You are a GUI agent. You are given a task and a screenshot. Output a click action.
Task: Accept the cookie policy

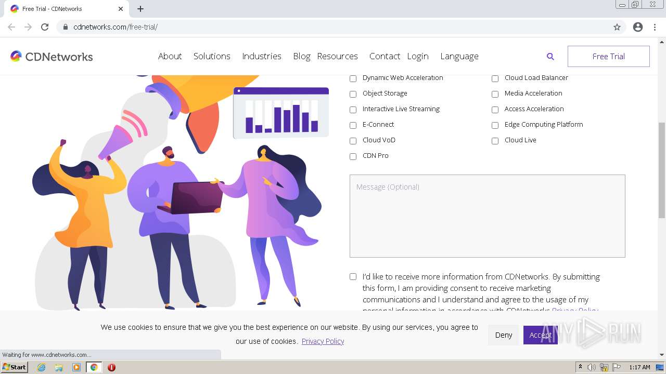click(x=541, y=335)
